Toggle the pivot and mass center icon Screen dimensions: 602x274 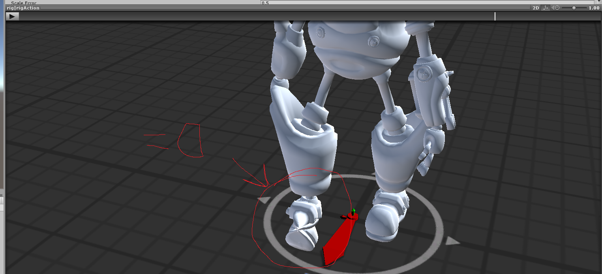(546, 8)
